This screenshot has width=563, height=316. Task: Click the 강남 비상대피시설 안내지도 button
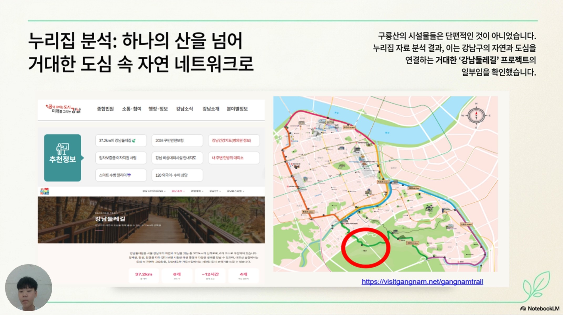pyautogui.click(x=177, y=158)
